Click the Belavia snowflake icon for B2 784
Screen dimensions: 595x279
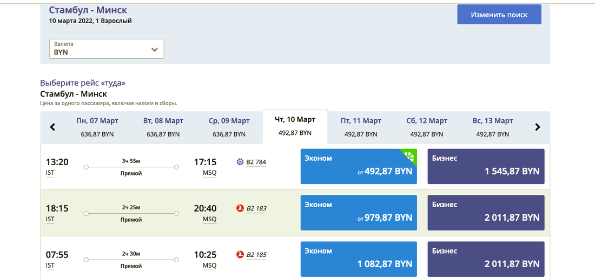click(241, 162)
